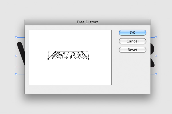Select bottom-right distort handle in preview
Image resolution: width=172 pixels, height=114 pixels.
88,59
